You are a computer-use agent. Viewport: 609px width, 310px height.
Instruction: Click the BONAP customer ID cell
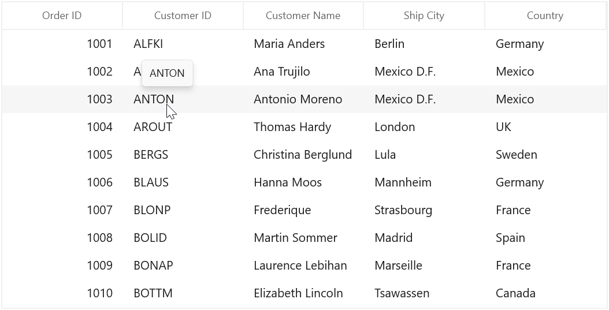click(183, 266)
